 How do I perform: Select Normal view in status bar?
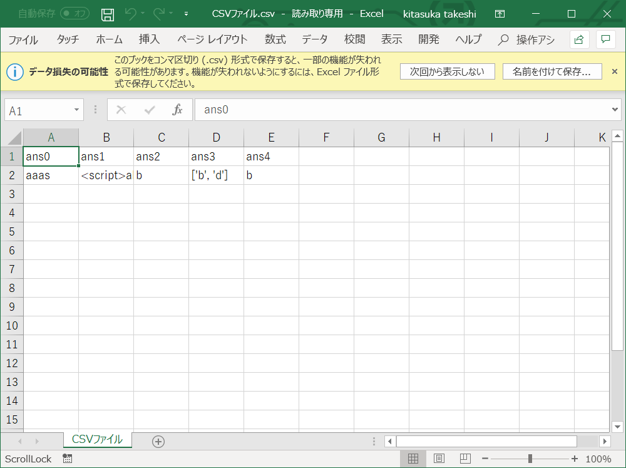tap(413, 459)
